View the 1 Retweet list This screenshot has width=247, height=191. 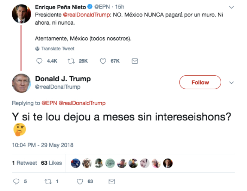coord(24,163)
